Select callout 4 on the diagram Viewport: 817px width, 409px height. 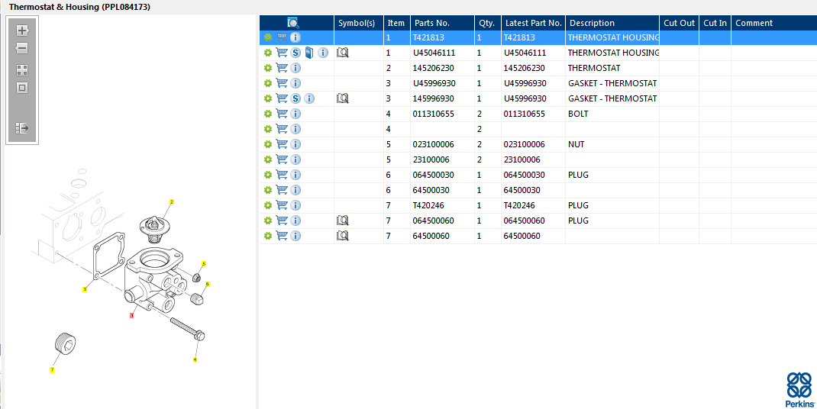point(195,359)
